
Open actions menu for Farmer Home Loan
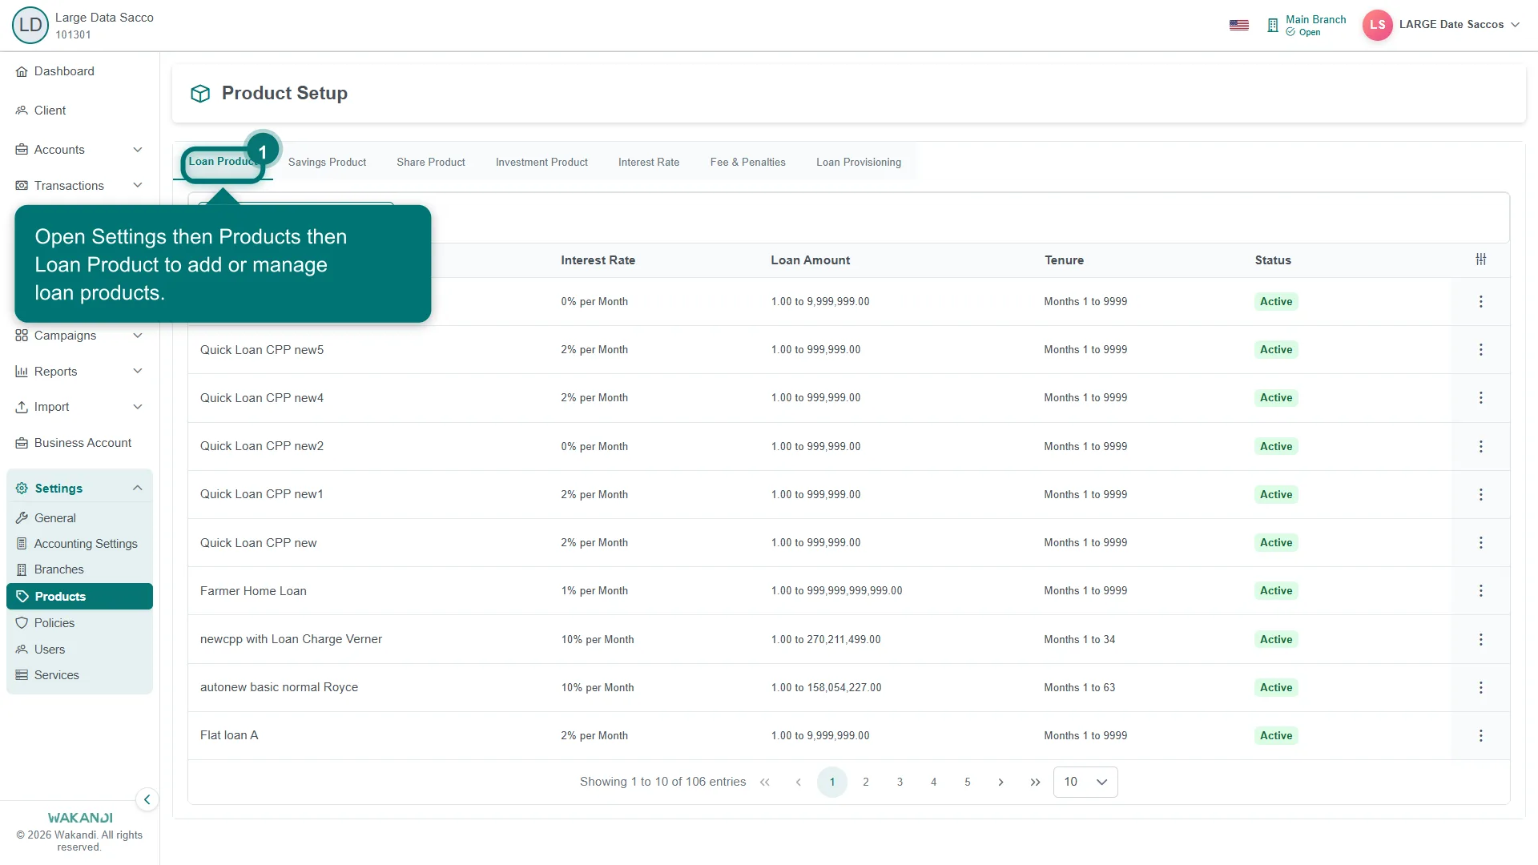point(1481,591)
